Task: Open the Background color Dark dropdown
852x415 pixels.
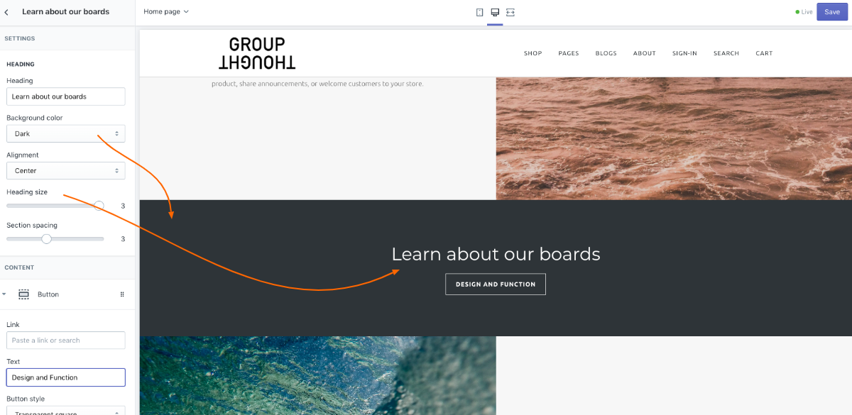Action: click(66, 133)
